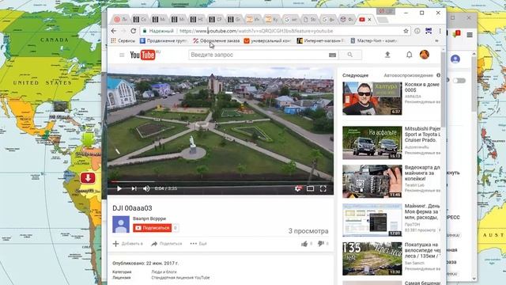Click the search magnifier button
This screenshot has height=285, width=506.
click(350, 55)
